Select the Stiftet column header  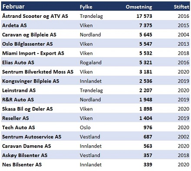[x=181, y=7]
